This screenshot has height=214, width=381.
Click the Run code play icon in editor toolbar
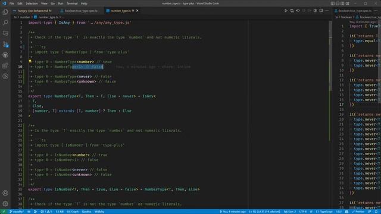pos(286,11)
